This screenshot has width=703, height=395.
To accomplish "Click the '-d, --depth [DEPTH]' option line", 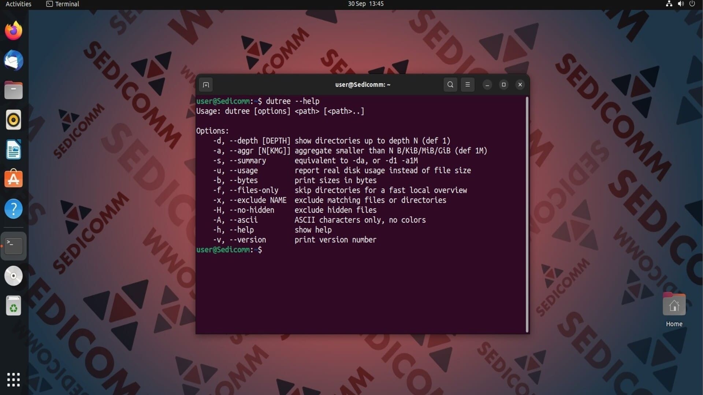I will [332, 141].
